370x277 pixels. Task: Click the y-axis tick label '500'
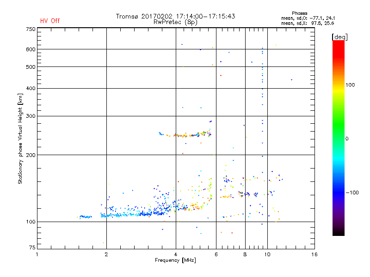point(31,67)
